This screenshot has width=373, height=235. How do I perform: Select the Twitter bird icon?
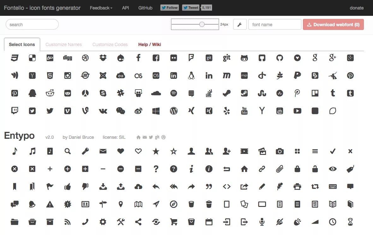click(50, 111)
